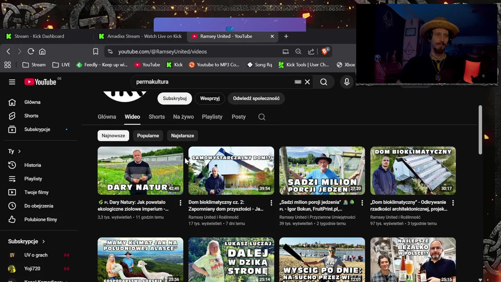Select the Najnowsze sort chip

coord(114,136)
